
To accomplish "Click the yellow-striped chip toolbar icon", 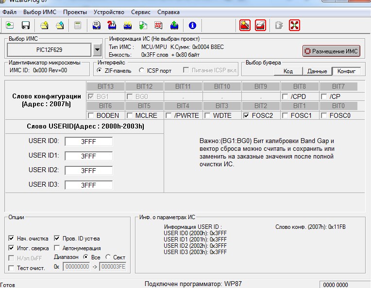I will click(x=128, y=25).
